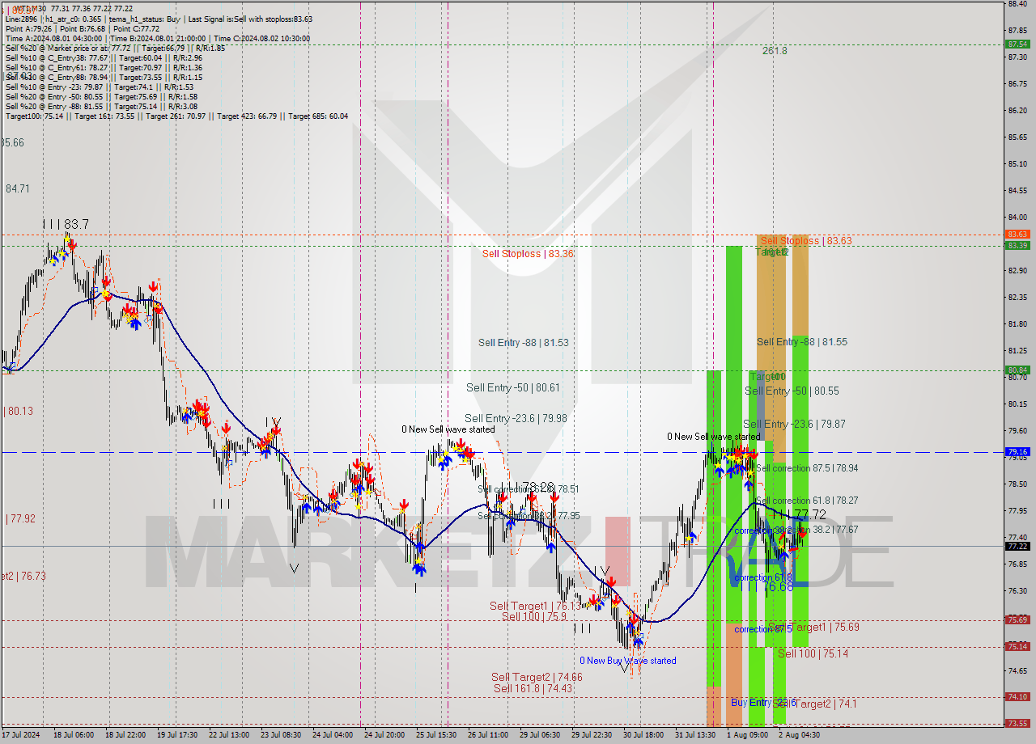Click the '30 Jul 18:00' time axis label
Screen dimensions: 1036x744
(644, 735)
